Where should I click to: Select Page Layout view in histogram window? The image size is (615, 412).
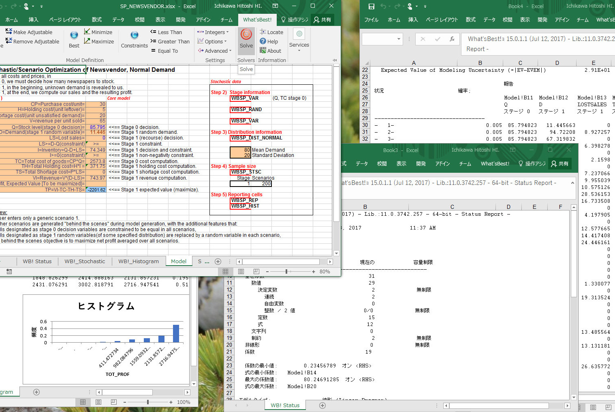[x=98, y=402]
